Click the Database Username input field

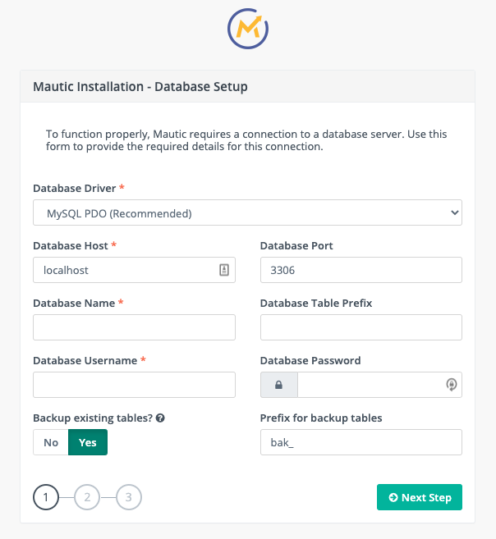point(134,385)
